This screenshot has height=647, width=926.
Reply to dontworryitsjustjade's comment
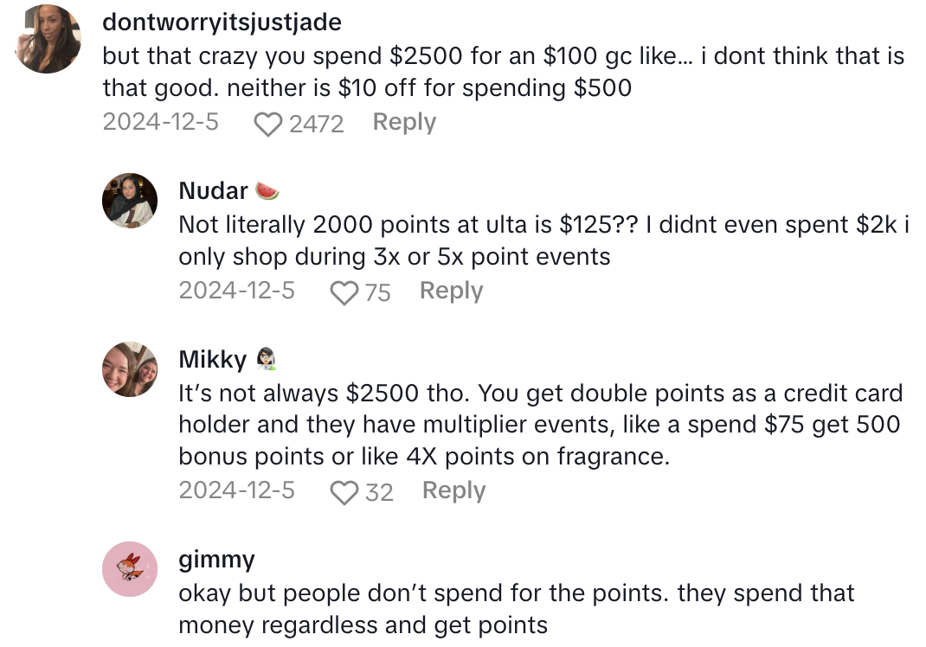click(404, 122)
